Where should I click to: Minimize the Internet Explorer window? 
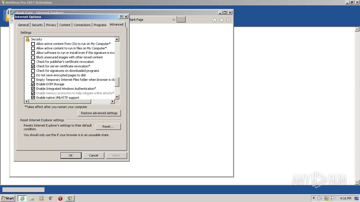pyautogui.click(x=220, y=13)
